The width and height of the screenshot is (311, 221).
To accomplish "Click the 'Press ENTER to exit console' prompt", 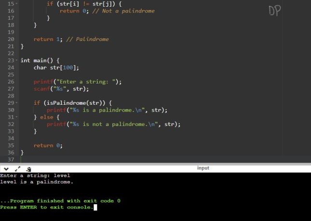I will [x=47, y=207].
